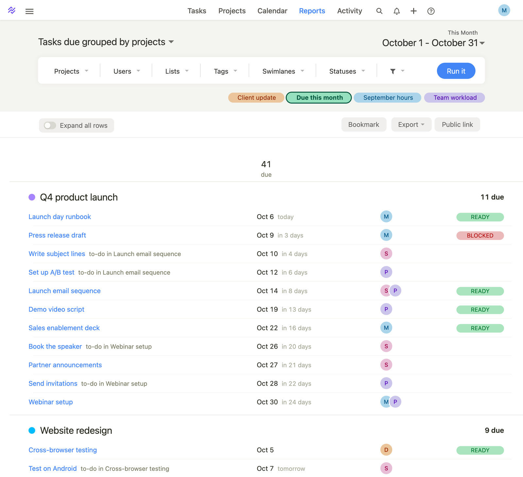Click assignee P on Set up A/B test
This screenshot has width=523, height=477.
click(386, 272)
